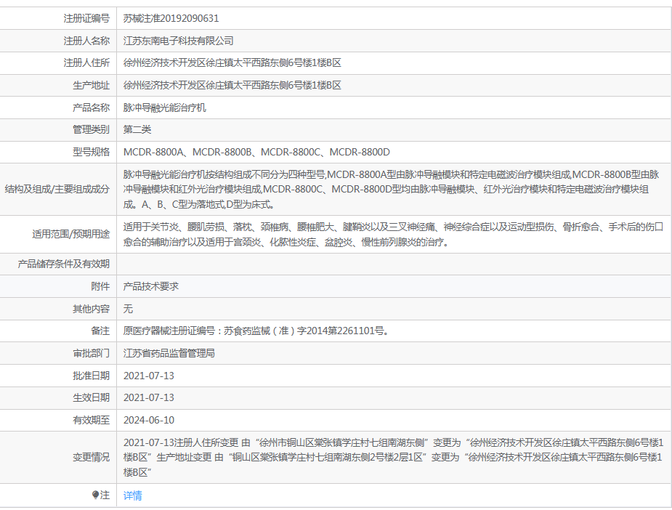Click the change history text starting 2021-07-13注册人住所变更
Image resolution: width=672 pixels, height=510 pixels.
[394, 457]
